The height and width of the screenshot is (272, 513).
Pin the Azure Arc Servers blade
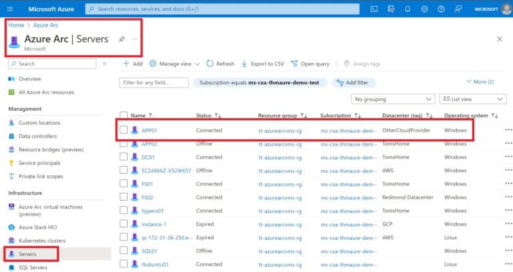point(122,39)
